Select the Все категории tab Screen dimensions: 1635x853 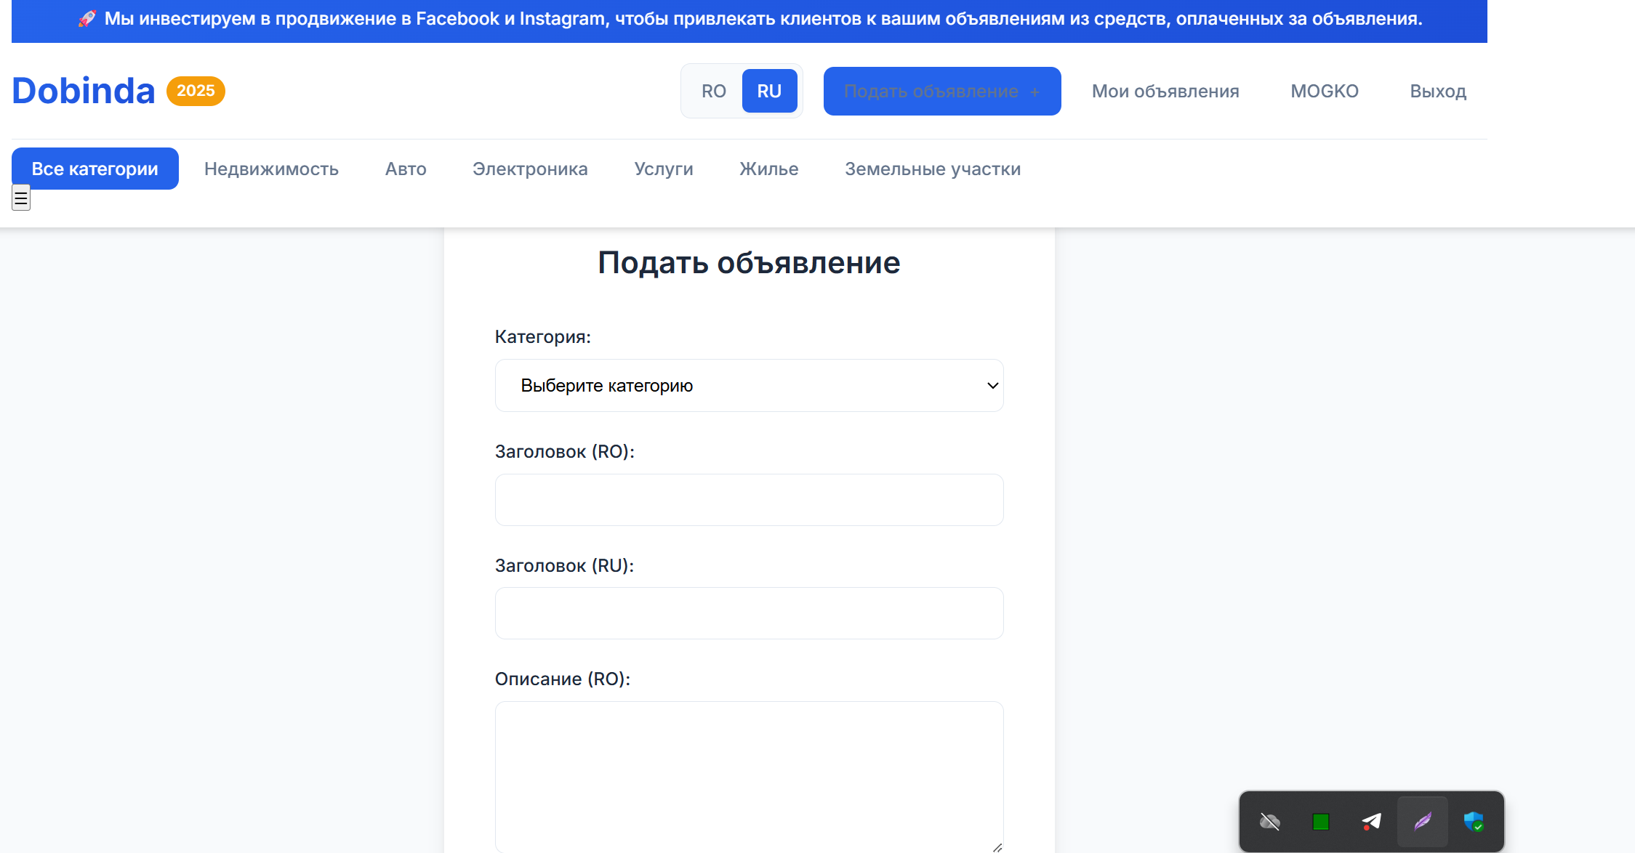pyautogui.click(x=95, y=169)
